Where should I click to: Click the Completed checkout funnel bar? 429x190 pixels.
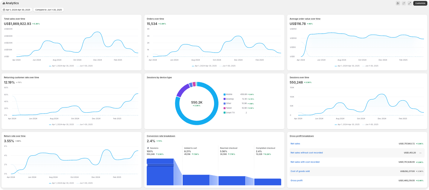coord(268,182)
